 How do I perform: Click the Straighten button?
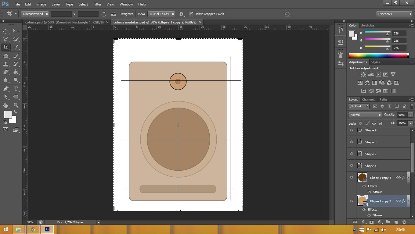(126, 14)
